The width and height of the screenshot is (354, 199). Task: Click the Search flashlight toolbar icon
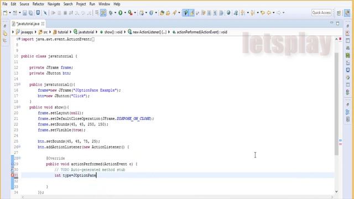click(174, 13)
